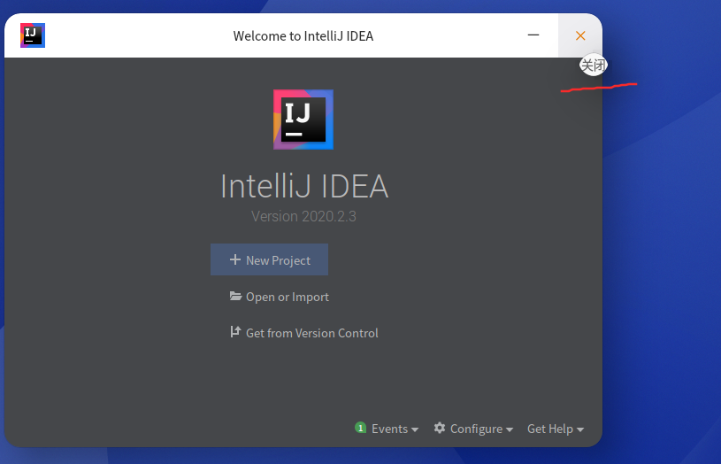Viewport: 721px width, 464px height.
Task: Close the welcome window with the X
Action: (x=580, y=35)
